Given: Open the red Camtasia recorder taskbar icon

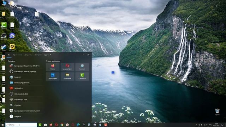Looking at the screenshot, I should coord(106,125).
